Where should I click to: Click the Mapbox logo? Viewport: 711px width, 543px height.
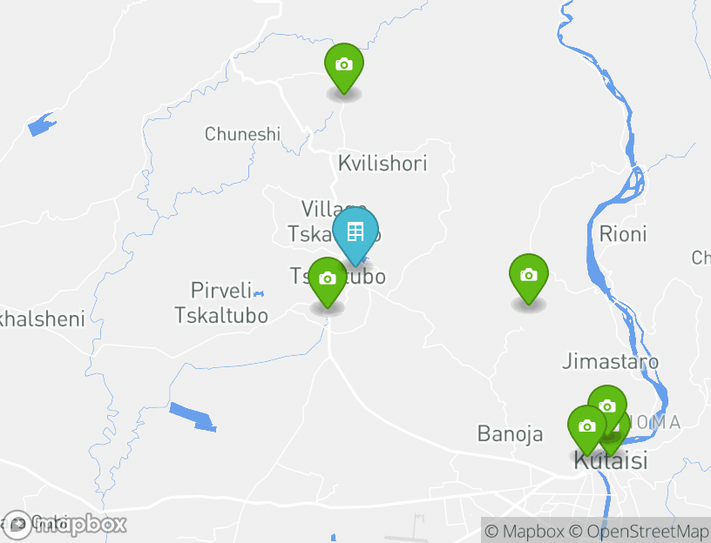(64, 525)
